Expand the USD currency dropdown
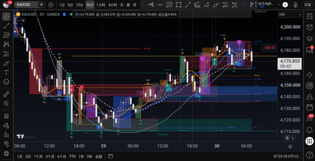The width and height of the screenshot is (315, 161). (290, 14)
